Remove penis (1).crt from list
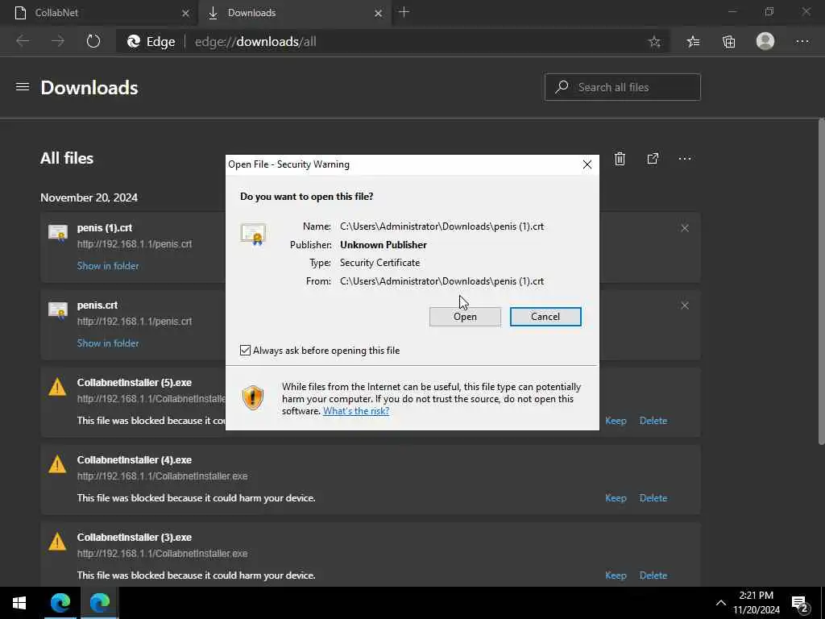 tap(685, 228)
